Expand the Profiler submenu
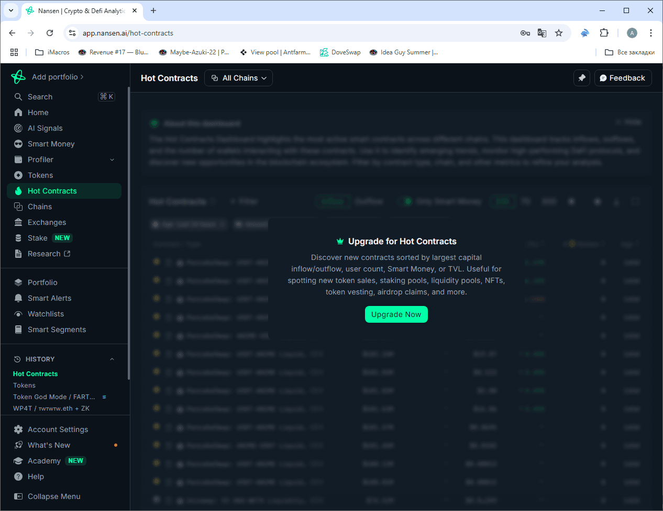Screen dimensions: 663x511 [x=112, y=160]
